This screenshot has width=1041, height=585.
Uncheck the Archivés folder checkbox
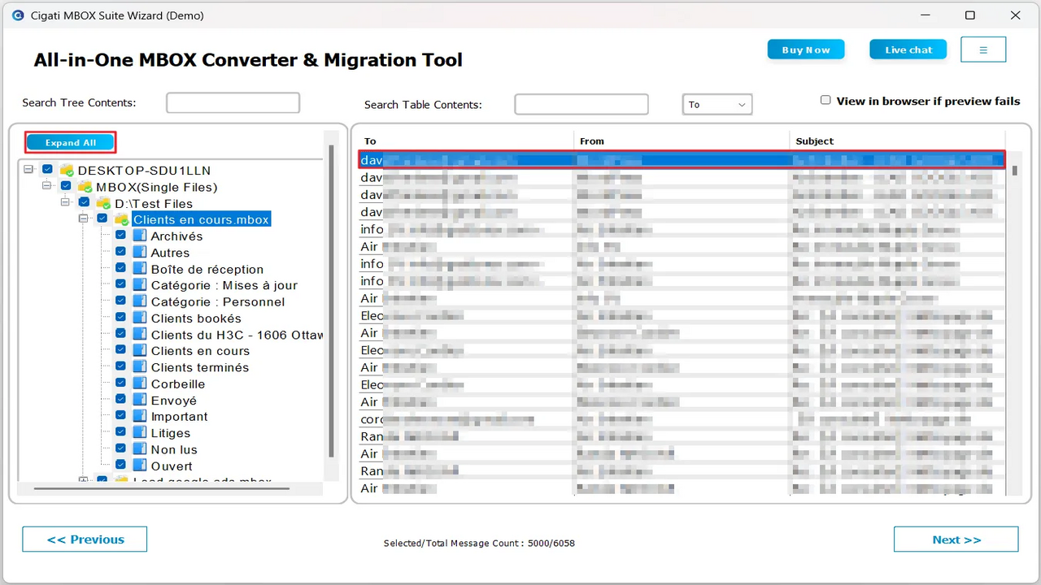[120, 235]
